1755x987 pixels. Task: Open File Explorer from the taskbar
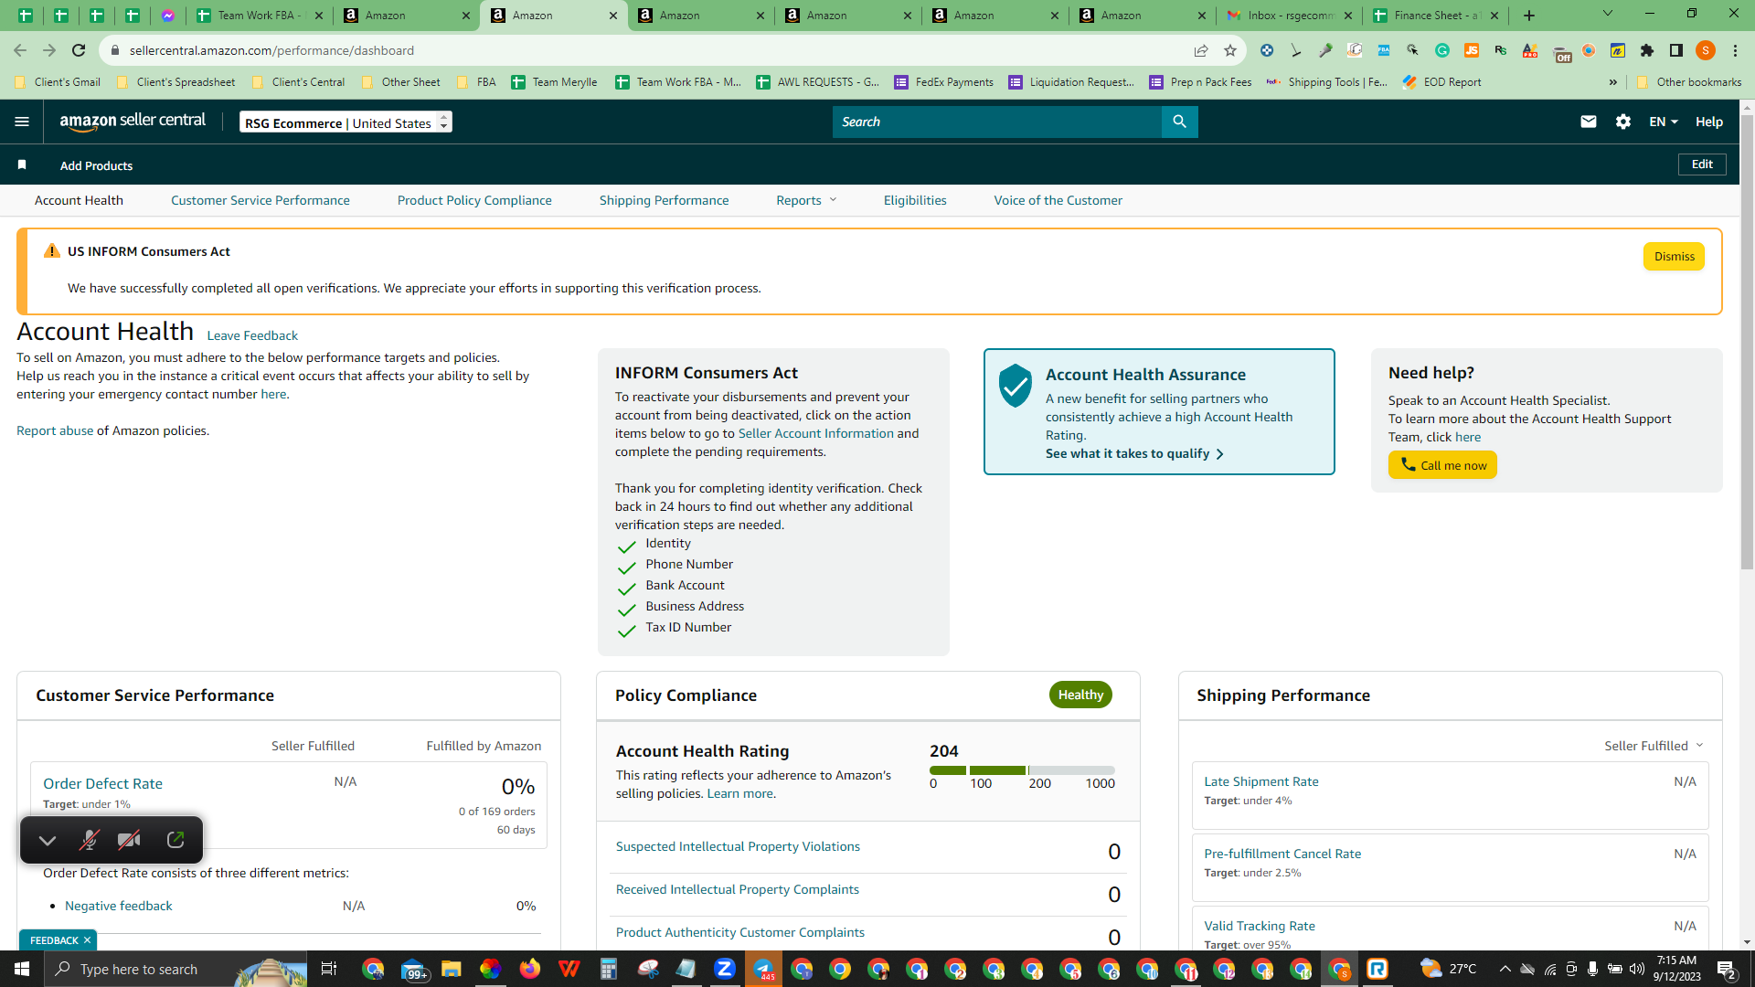(451, 969)
